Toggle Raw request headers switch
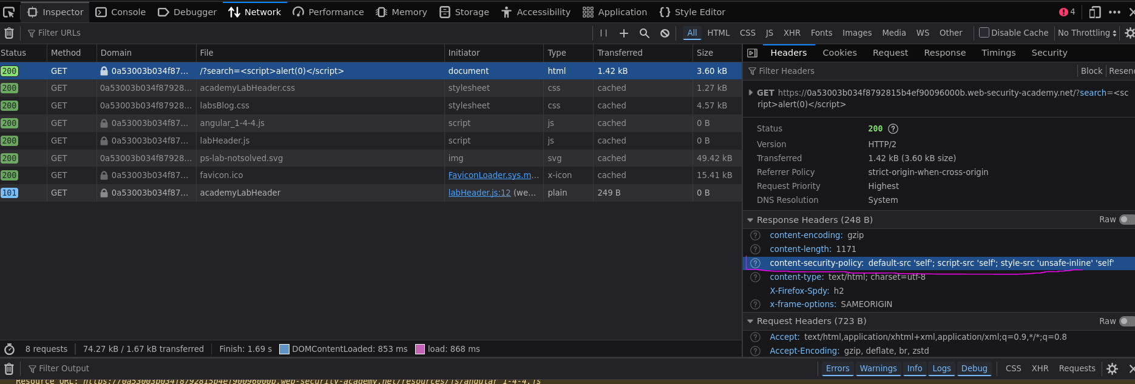This screenshot has height=384, width=1135. click(x=1127, y=321)
